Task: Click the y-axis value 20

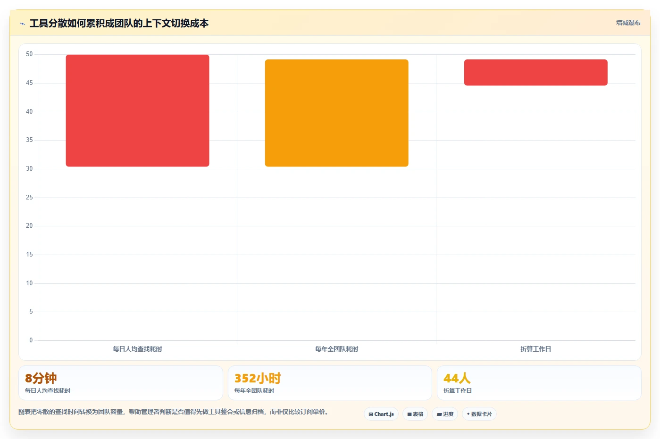Action: 29,226
